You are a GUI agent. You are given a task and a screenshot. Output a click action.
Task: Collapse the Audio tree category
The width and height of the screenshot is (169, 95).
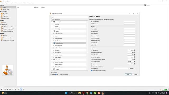pyautogui.click(x=52, y=31)
